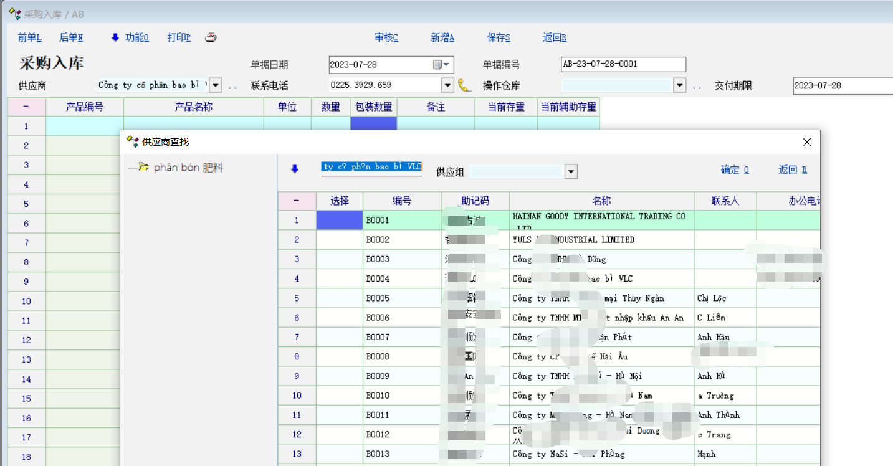
Task: Expand the 供应组 dropdown
Action: tap(571, 172)
